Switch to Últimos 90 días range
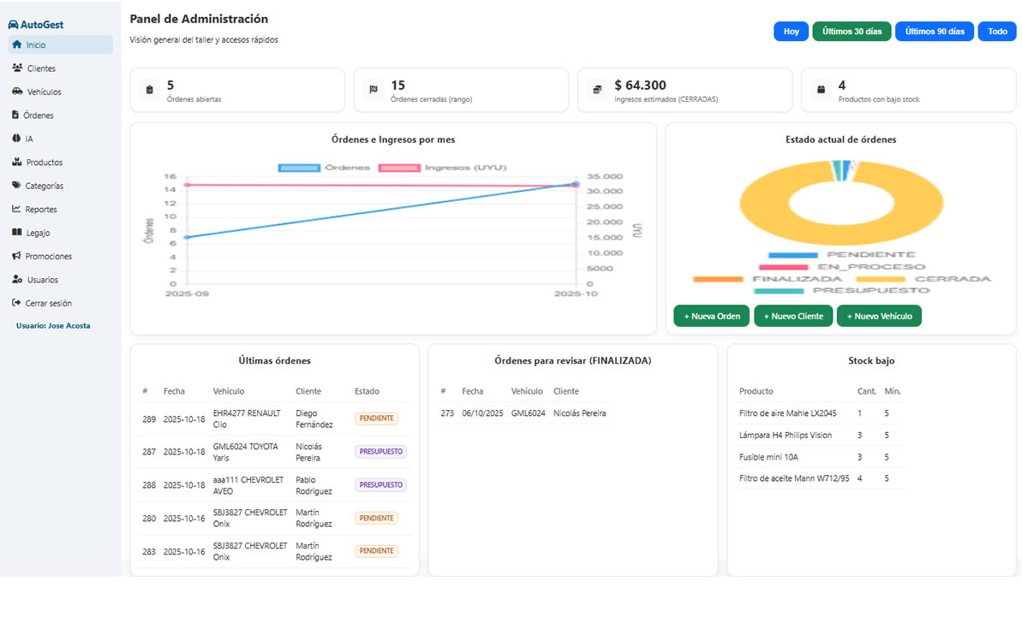The height and width of the screenshot is (617, 1022). (x=934, y=32)
